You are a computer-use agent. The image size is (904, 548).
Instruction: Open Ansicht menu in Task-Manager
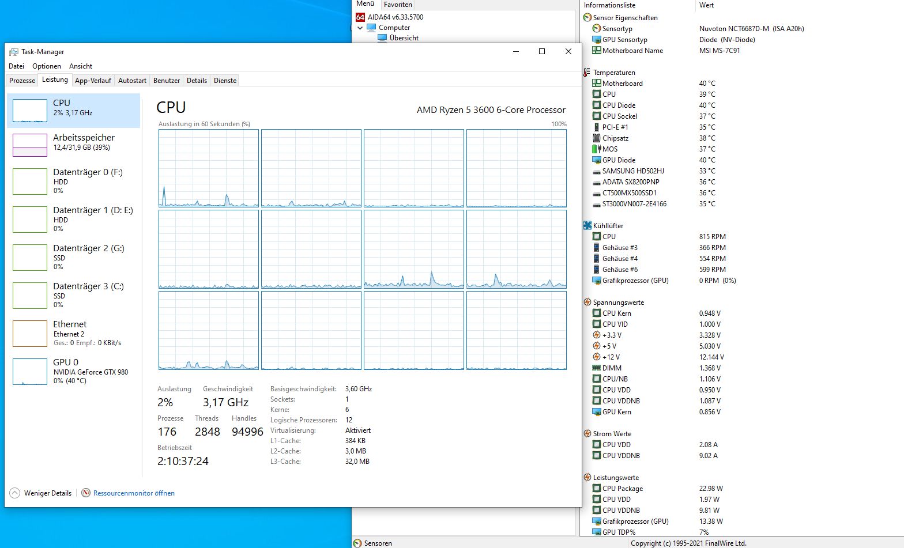point(81,66)
